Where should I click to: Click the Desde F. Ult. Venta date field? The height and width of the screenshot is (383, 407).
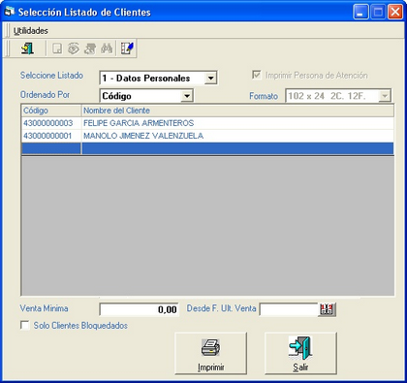[x=289, y=309]
